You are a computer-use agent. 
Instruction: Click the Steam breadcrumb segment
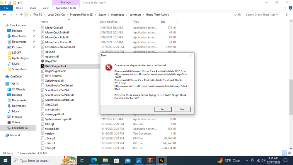click(102, 15)
